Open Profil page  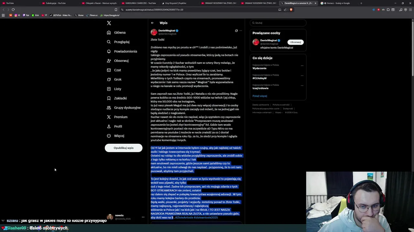click(114, 126)
